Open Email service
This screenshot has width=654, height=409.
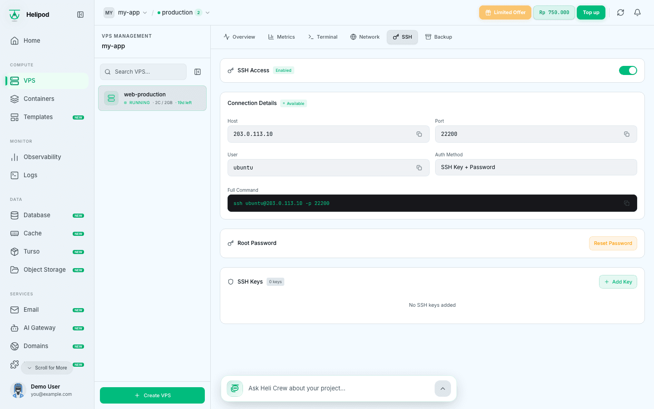[x=47, y=309]
